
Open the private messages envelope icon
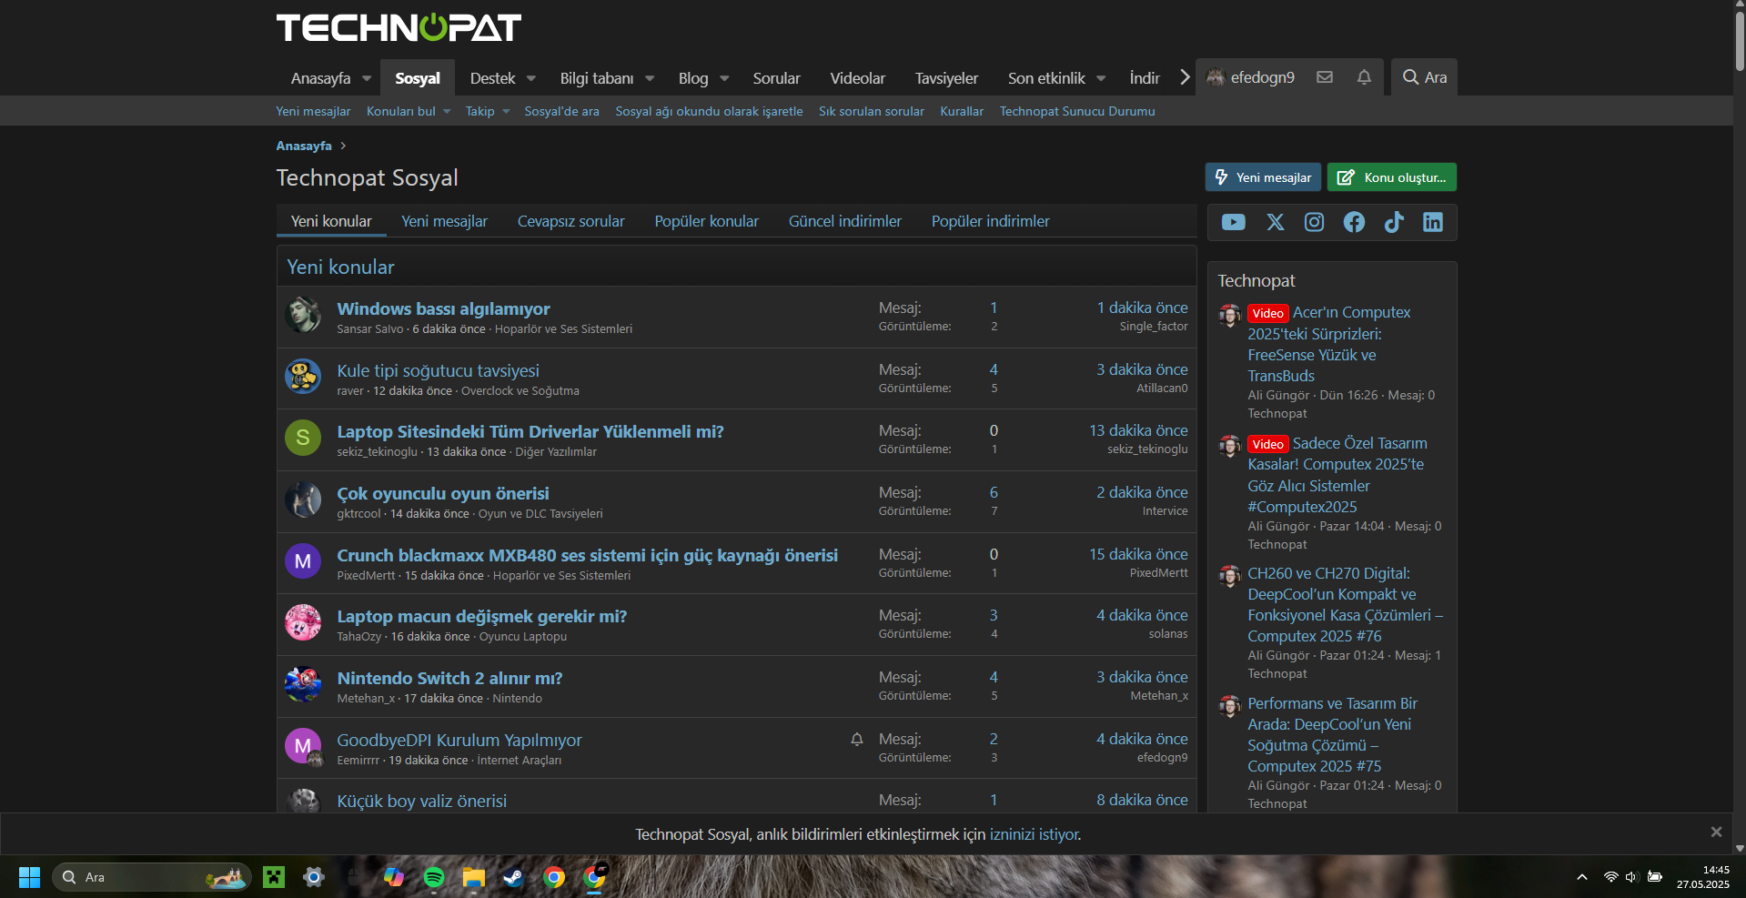click(x=1325, y=77)
